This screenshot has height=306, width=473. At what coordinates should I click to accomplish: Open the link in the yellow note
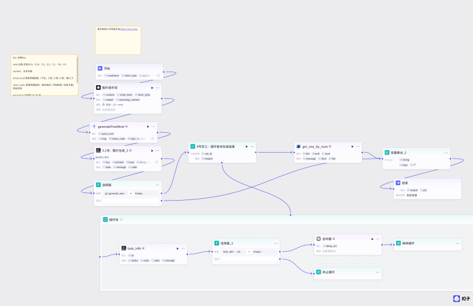pyautogui.click(x=129, y=30)
